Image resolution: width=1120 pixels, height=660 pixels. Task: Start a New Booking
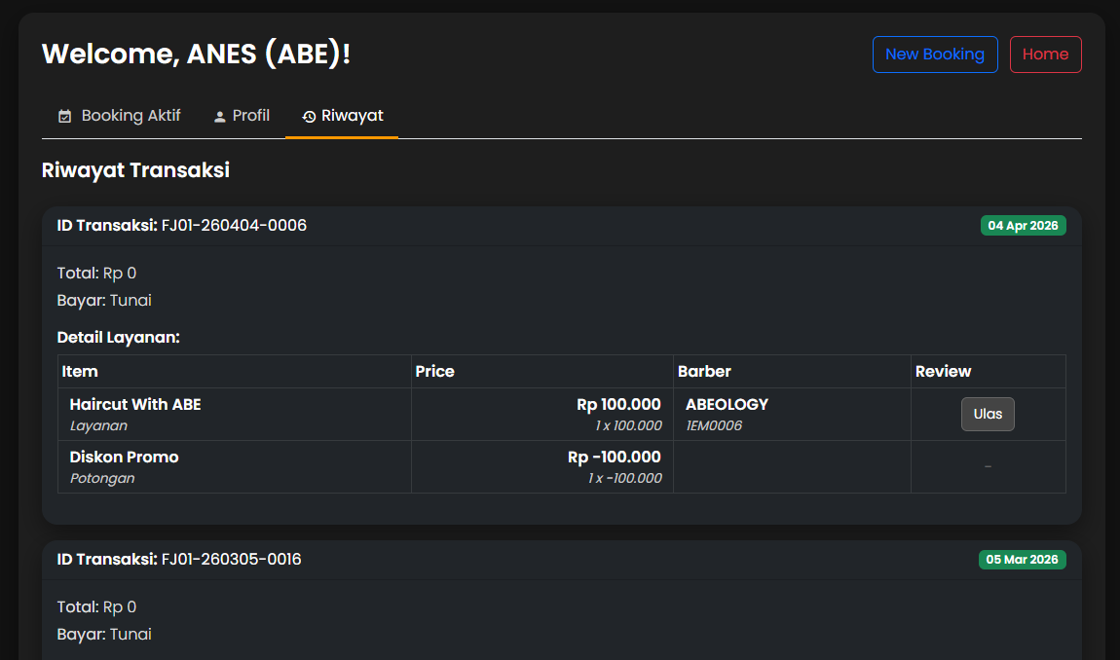(x=935, y=55)
